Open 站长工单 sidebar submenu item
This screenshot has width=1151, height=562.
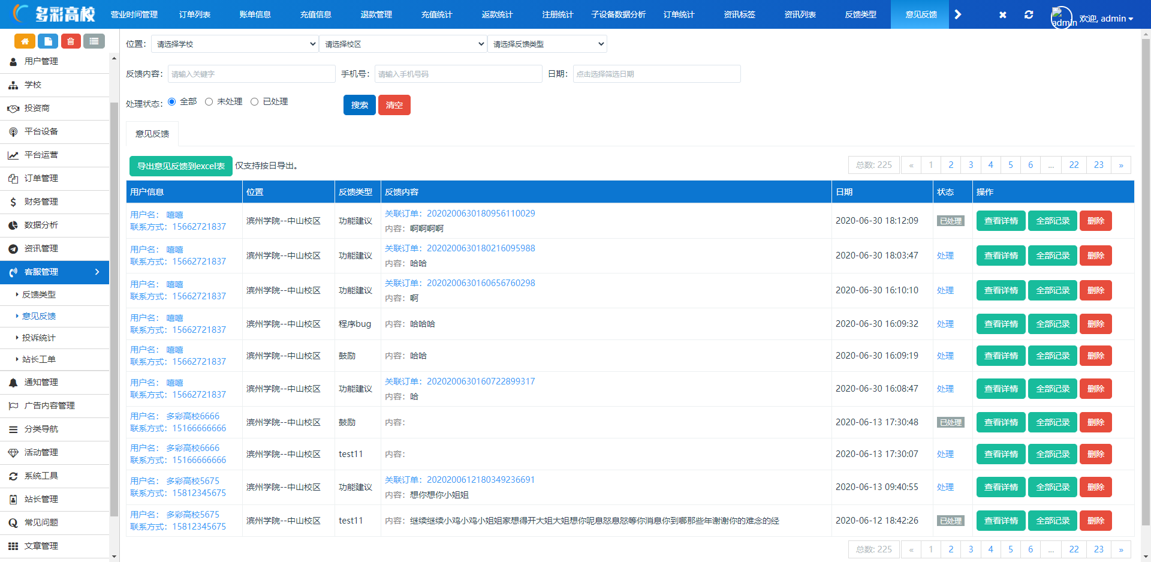tap(39, 359)
